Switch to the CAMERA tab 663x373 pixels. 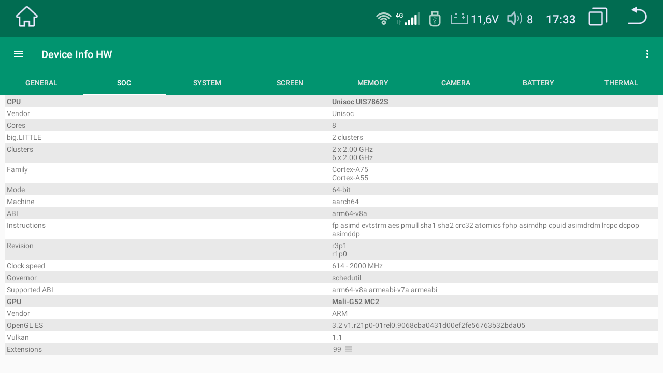pyautogui.click(x=456, y=83)
